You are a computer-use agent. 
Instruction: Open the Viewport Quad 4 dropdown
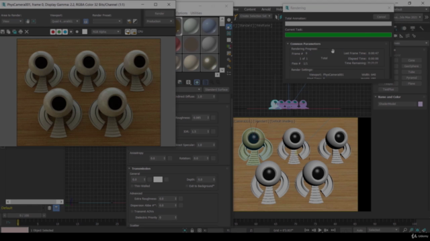coord(65,21)
